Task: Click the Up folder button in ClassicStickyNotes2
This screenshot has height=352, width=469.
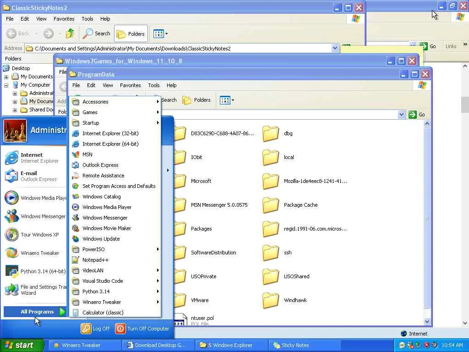Action: tap(70, 33)
